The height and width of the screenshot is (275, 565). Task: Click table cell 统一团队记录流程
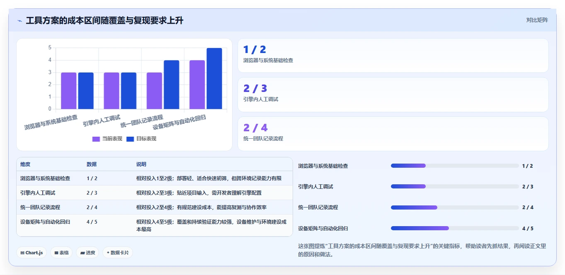[40, 207]
